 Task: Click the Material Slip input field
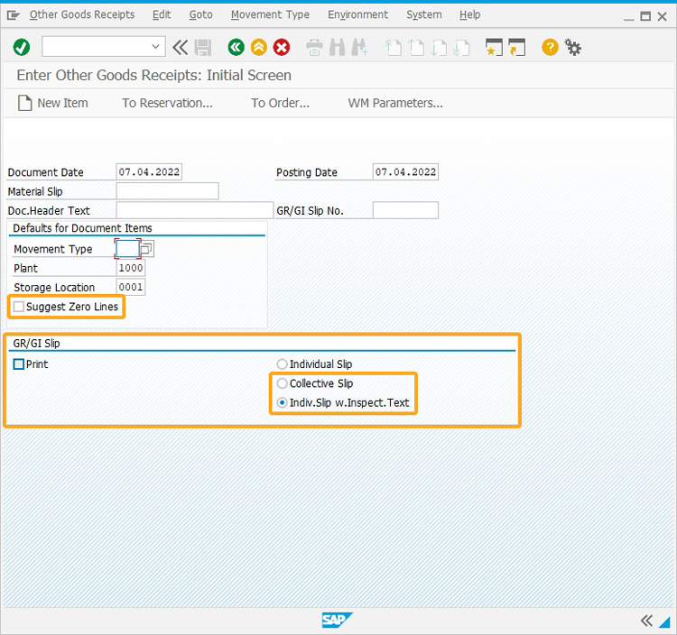pyautogui.click(x=168, y=190)
